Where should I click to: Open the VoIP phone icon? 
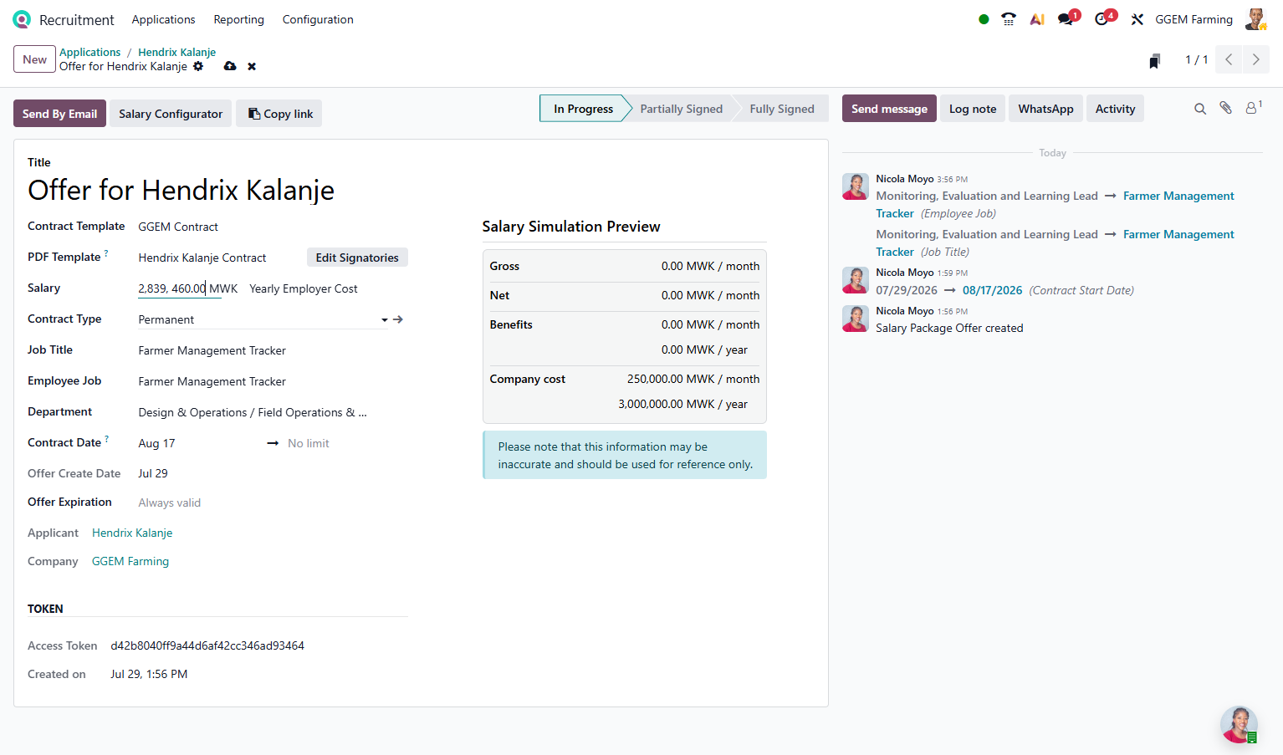click(1009, 19)
